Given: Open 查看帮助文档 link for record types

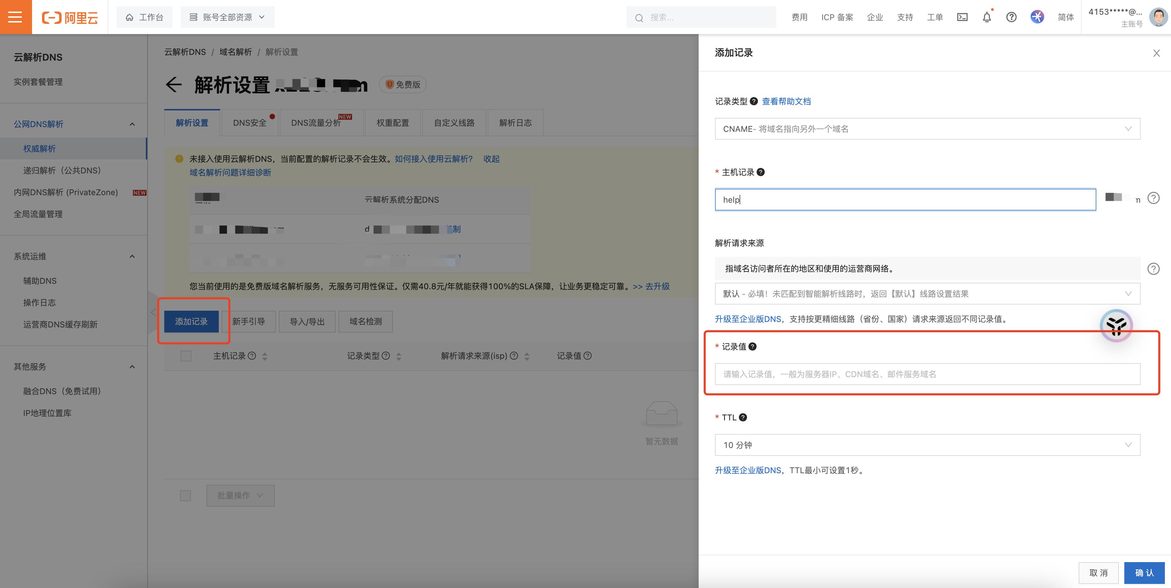Looking at the screenshot, I should 787,101.
